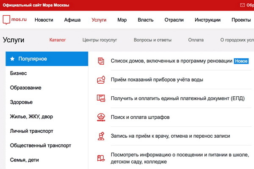The height and width of the screenshot is (169, 254).
Task: Open Посмотреть информацию о посещении и питании link
Action: coord(179,158)
